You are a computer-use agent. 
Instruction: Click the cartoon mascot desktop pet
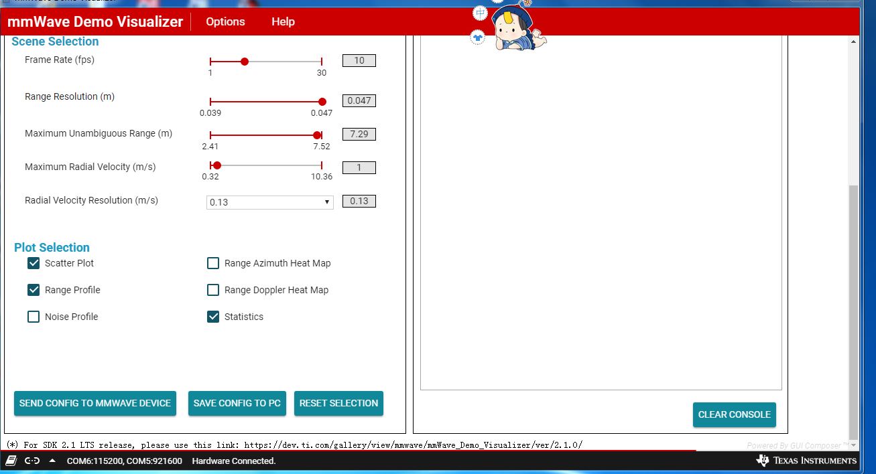point(519,27)
